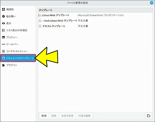The width and height of the screenshot is (155, 122).
Task: Click the テンプレート column header
Action: coord(95,10)
